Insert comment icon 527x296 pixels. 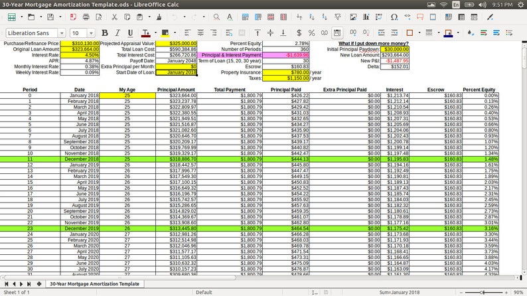tap(420, 17)
